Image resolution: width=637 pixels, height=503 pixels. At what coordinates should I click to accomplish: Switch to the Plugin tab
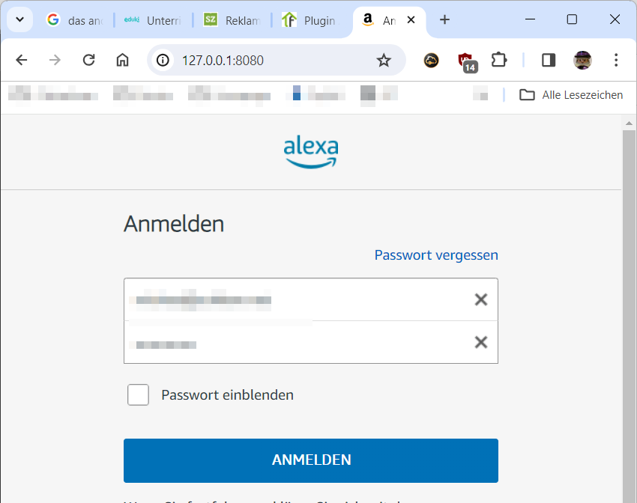310,20
